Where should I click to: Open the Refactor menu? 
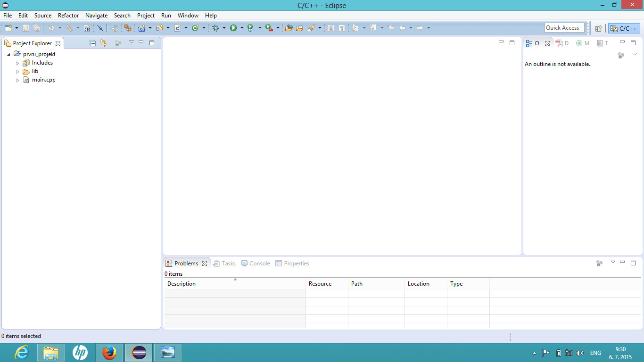point(68,16)
